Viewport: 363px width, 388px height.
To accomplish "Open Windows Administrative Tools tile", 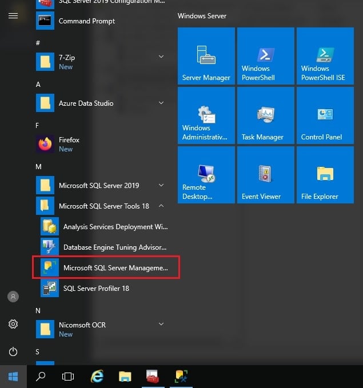I will [206, 115].
